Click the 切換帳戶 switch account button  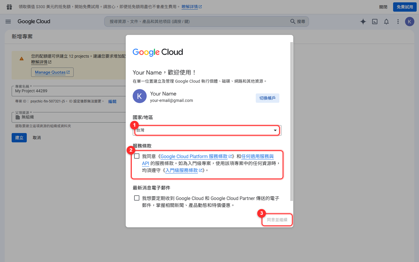point(267,98)
